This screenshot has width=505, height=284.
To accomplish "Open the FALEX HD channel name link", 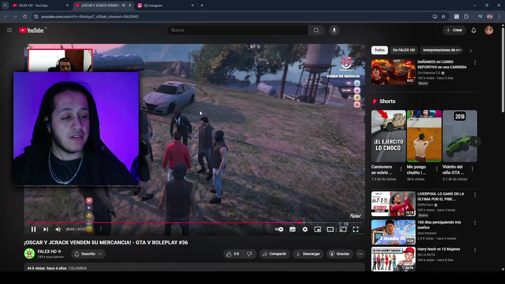I will click(x=47, y=251).
